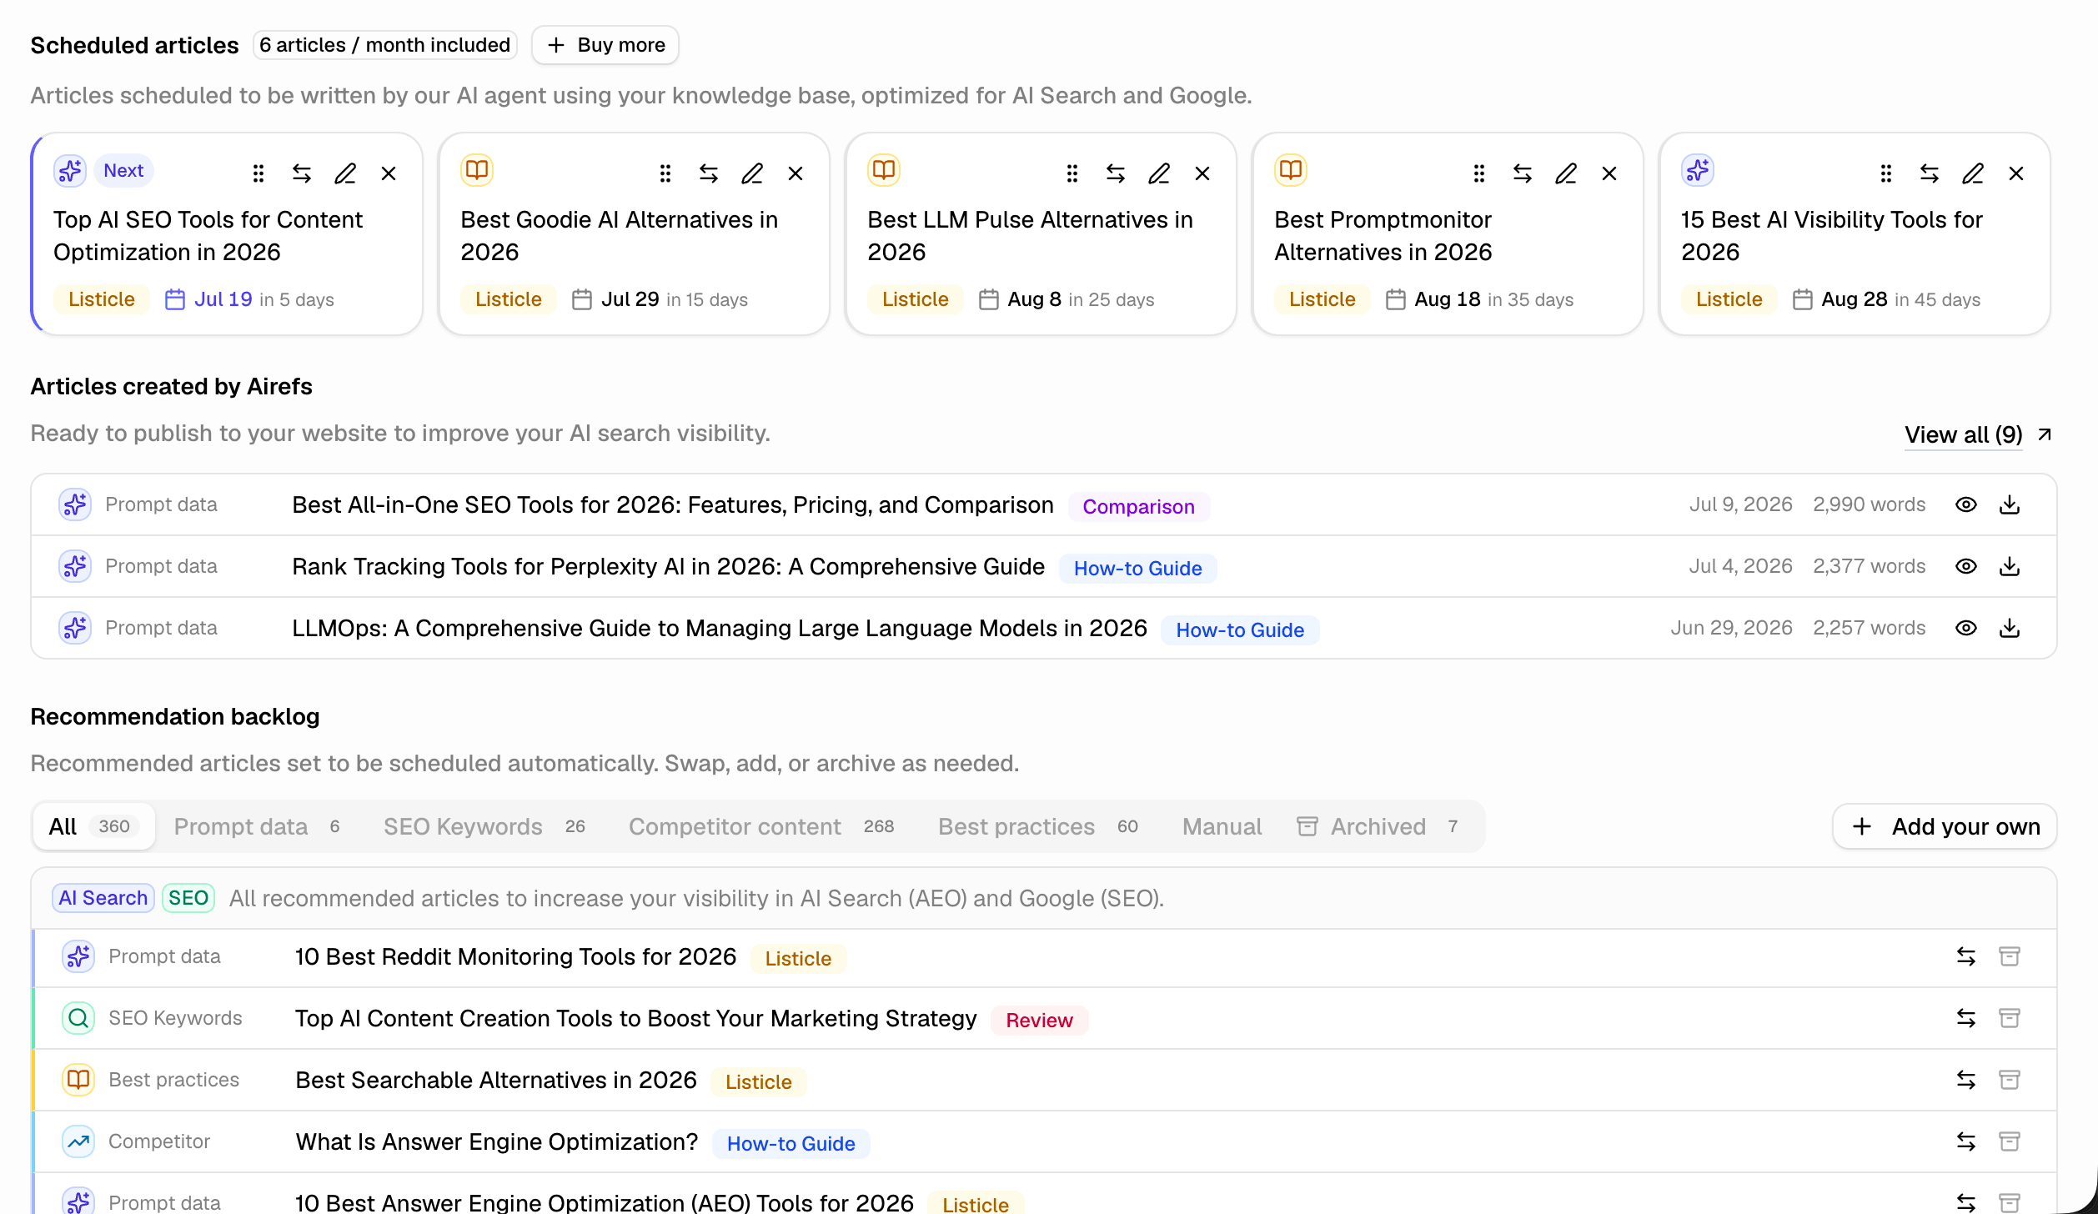This screenshot has width=2098, height=1214.
Task: Swap Top AI Content Creation Tools recommendation
Action: [1966, 1018]
